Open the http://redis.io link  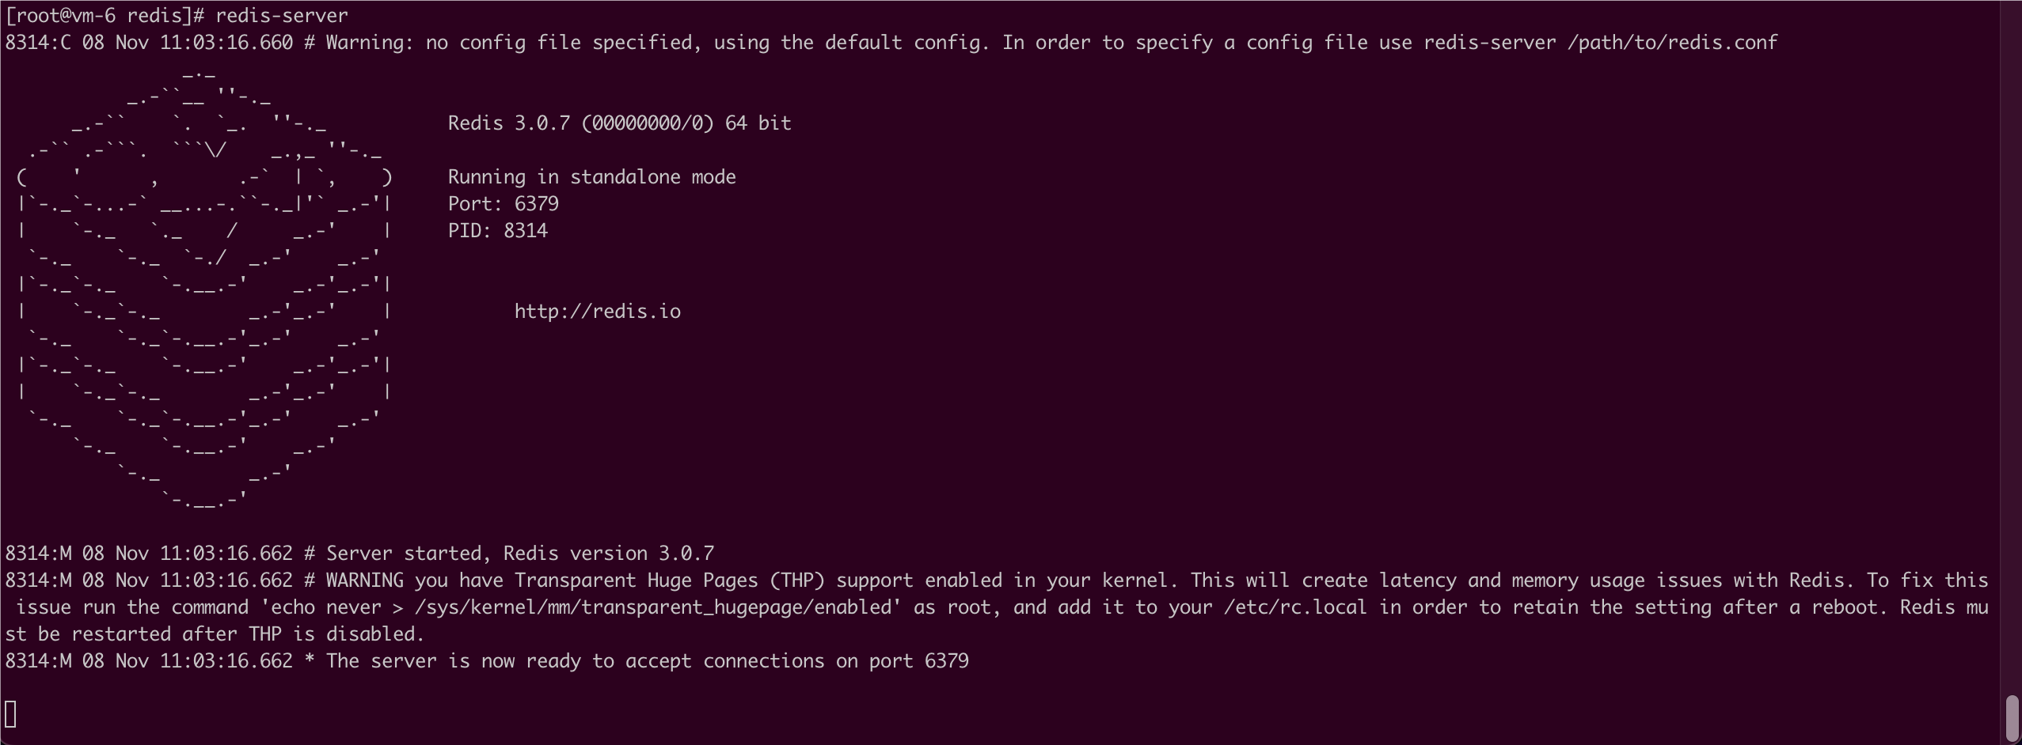pos(598,312)
